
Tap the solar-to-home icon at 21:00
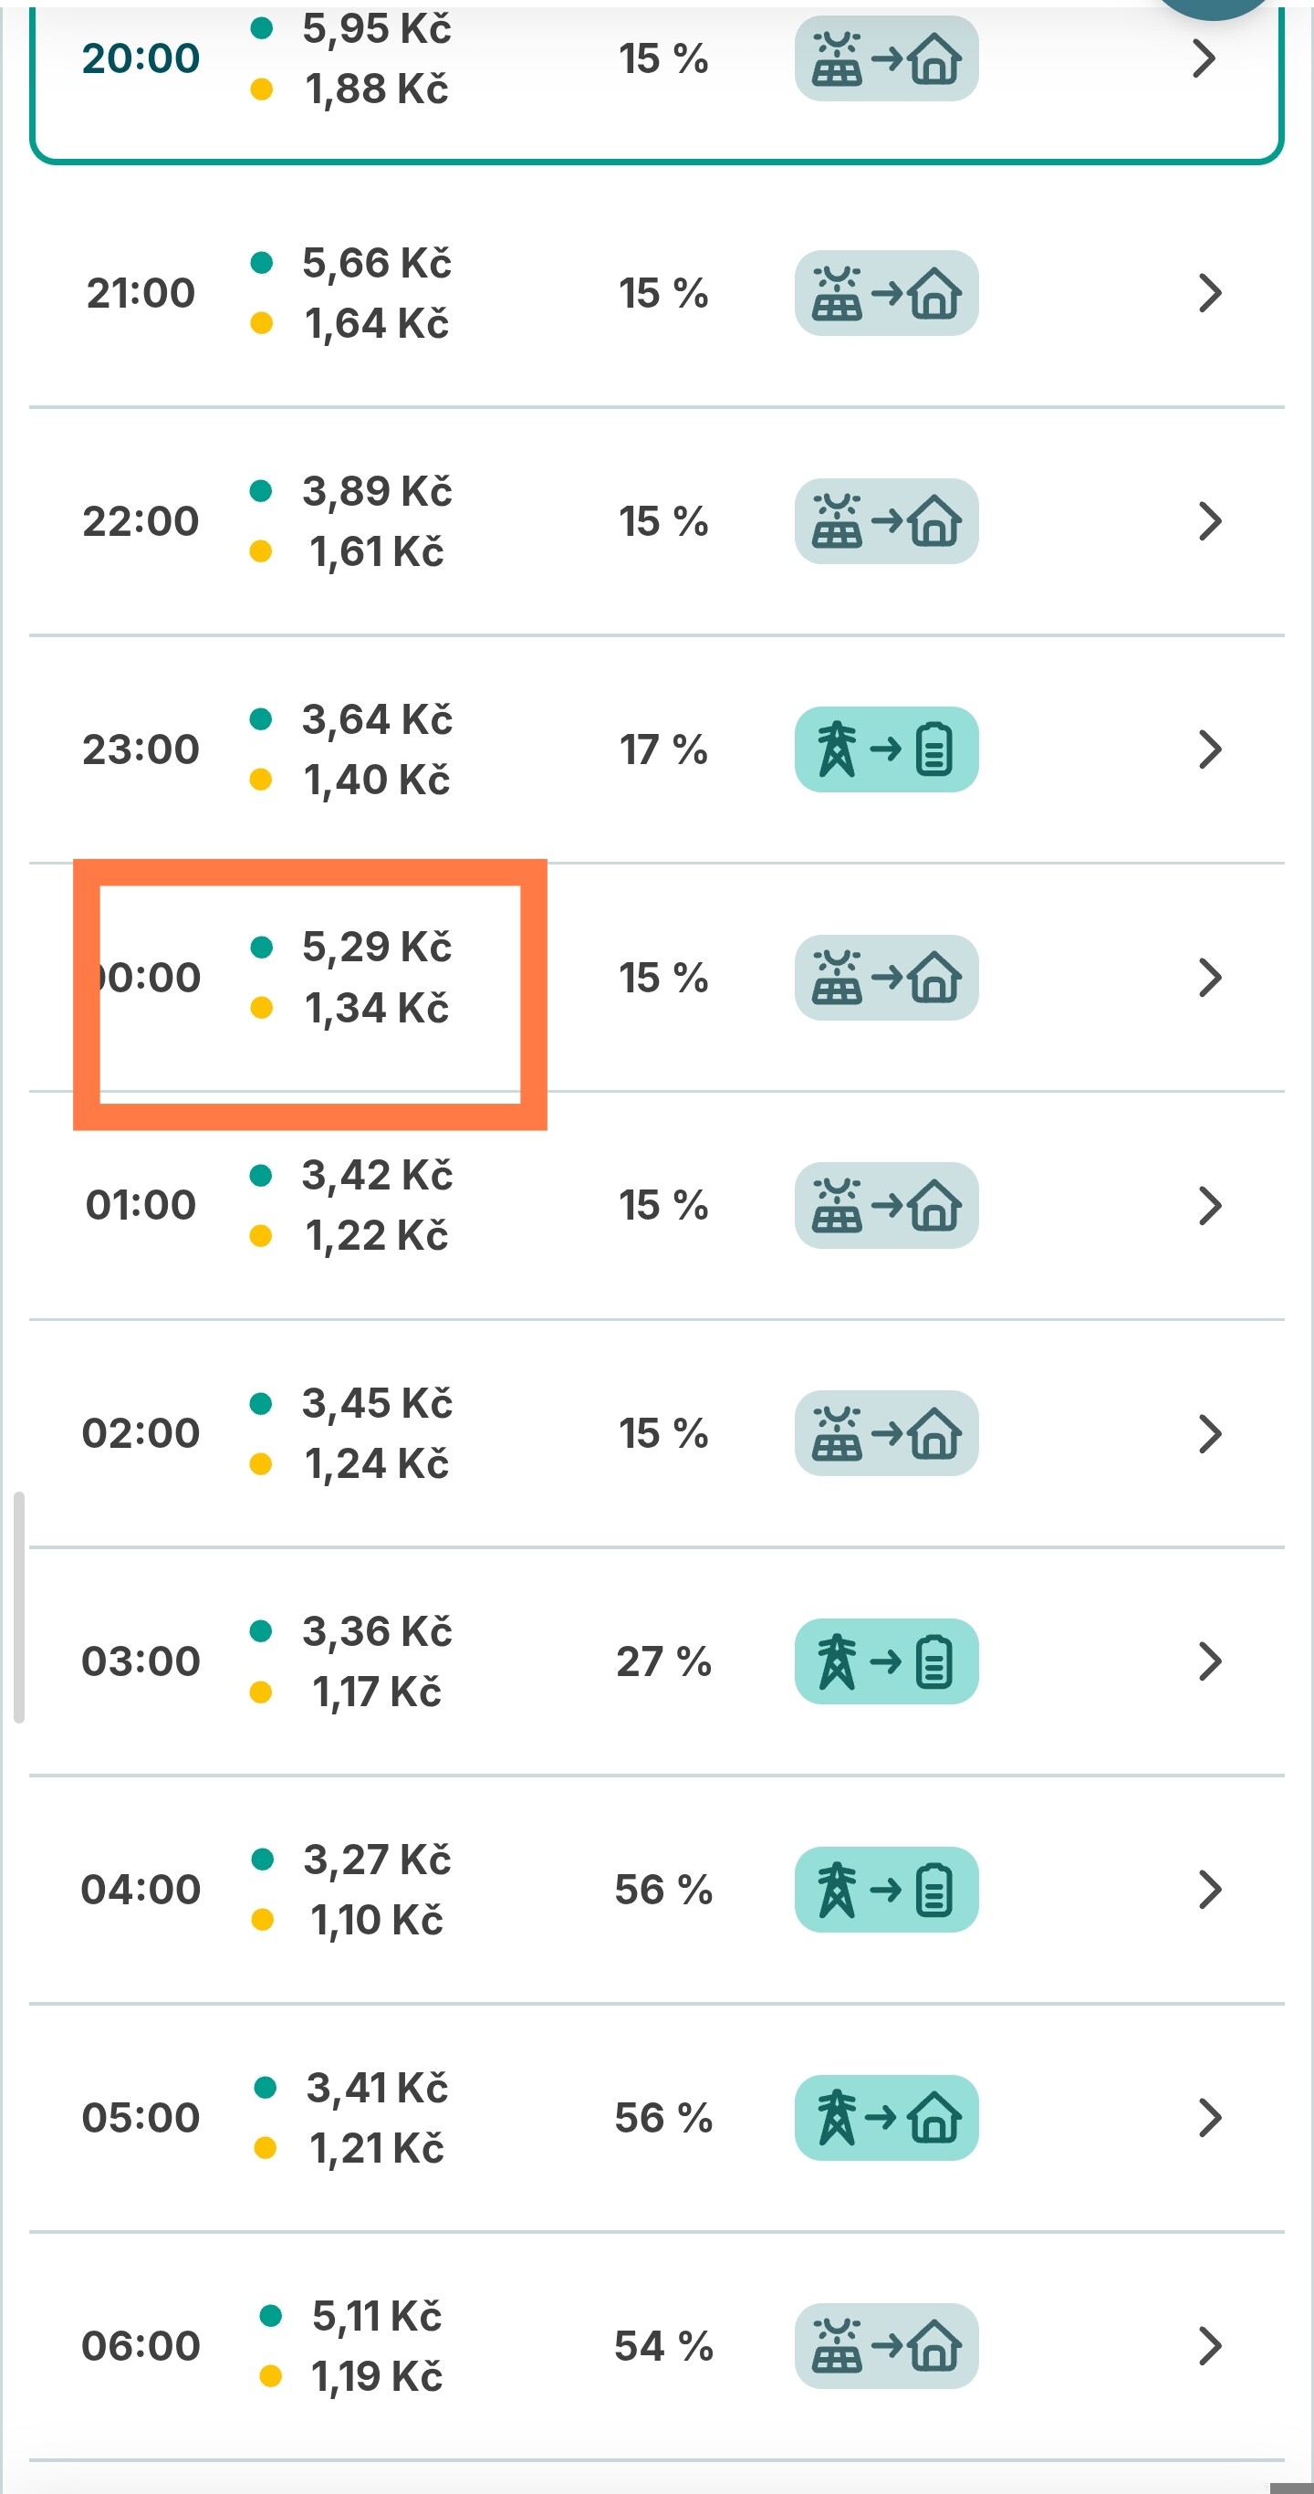click(x=886, y=293)
